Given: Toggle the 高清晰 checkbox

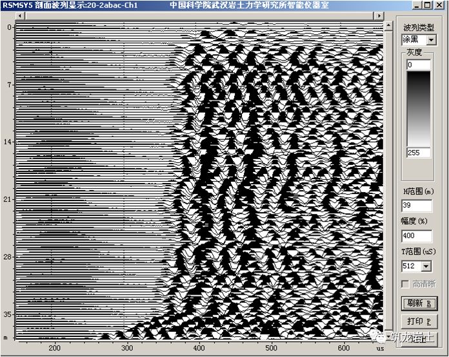Looking at the screenshot, I should click(405, 284).
